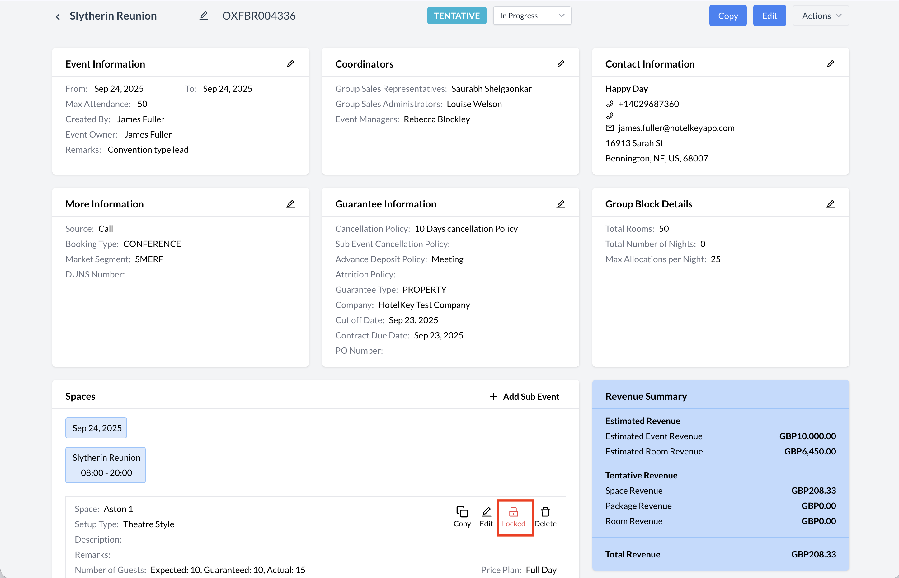The image size is (899, 578).
Task: Click the blue Edit button at top
Action: 769,16
